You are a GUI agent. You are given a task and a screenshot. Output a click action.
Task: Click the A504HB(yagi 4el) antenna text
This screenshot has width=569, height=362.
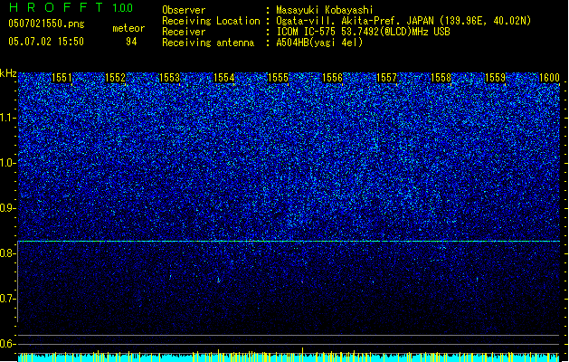tap(319, 43)
